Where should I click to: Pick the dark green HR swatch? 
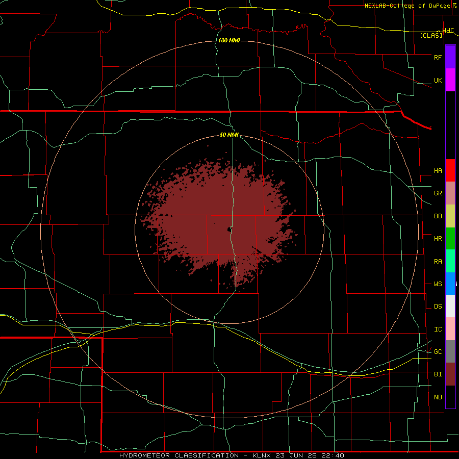pyautogui.click(x=450, y=239)
